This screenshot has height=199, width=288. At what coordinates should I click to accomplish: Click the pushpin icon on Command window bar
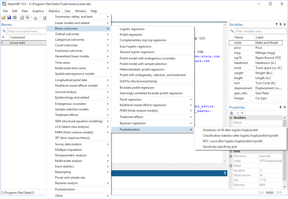point(225,173)
